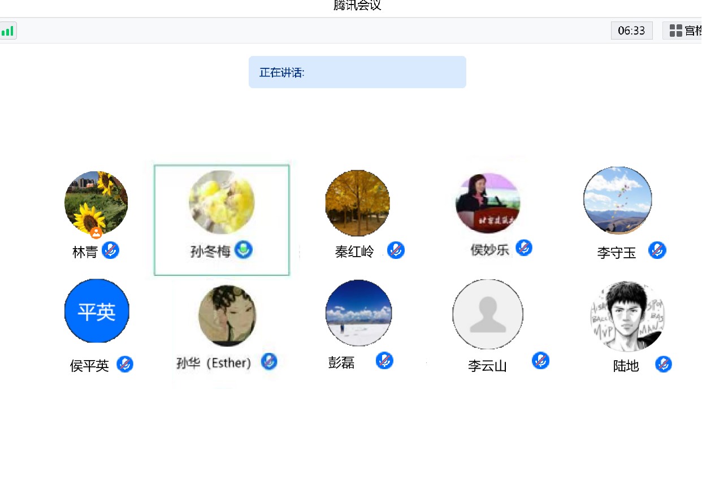Click the 06:33 meeting timer
Image resolution: width=702 pixels, height=502 pixels.
631,31
